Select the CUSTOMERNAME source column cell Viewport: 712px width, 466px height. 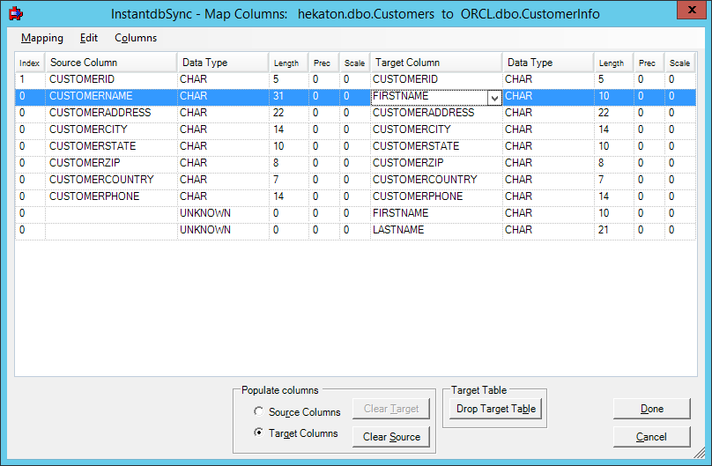[x=111, y=96]
